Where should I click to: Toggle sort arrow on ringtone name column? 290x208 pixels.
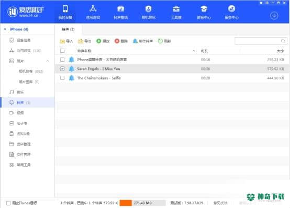(194, 51)
